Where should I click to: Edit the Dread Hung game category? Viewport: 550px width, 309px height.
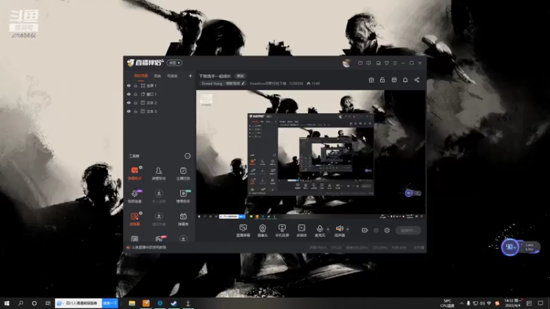point(222,83)
